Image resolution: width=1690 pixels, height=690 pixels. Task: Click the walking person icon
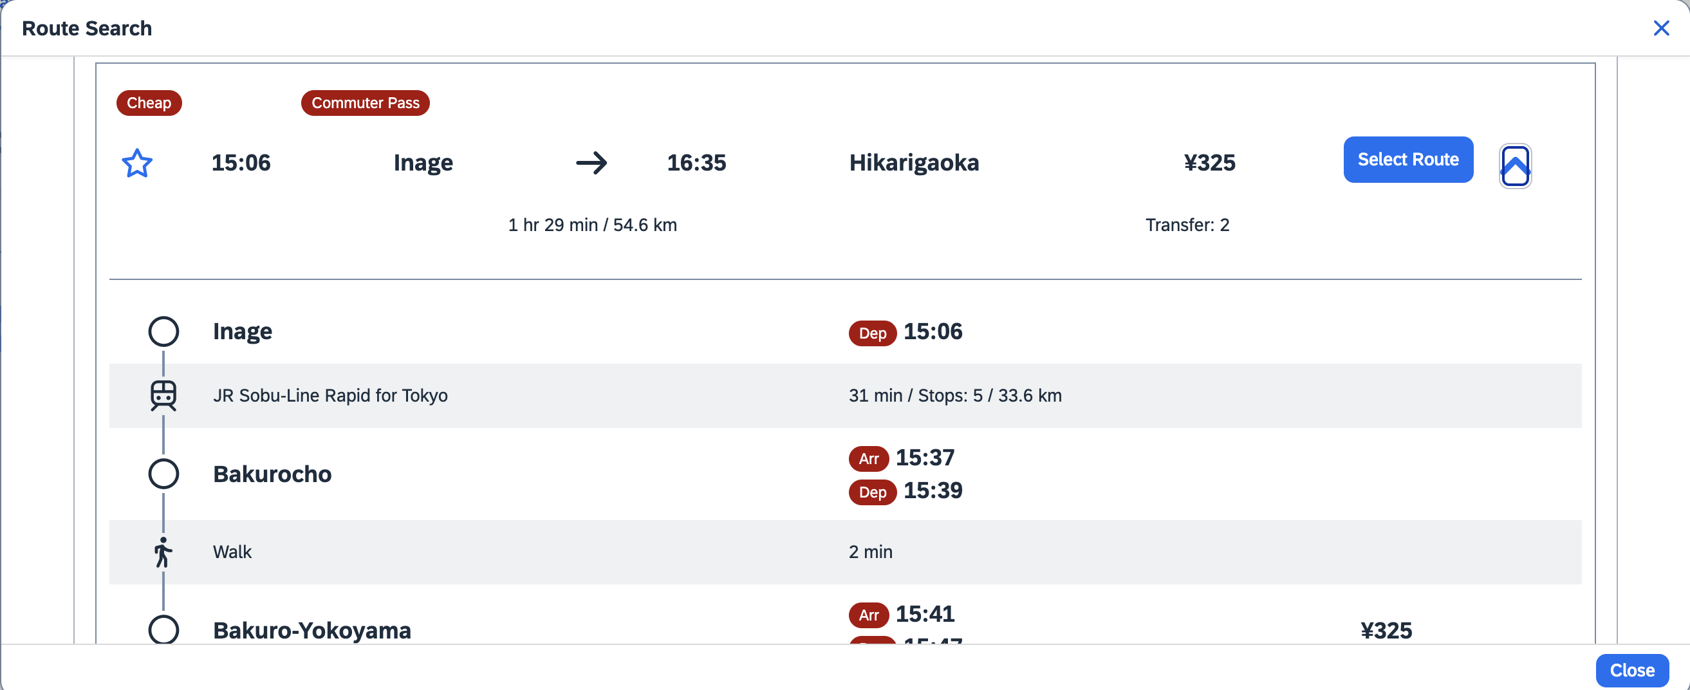(x=163, y=552)
